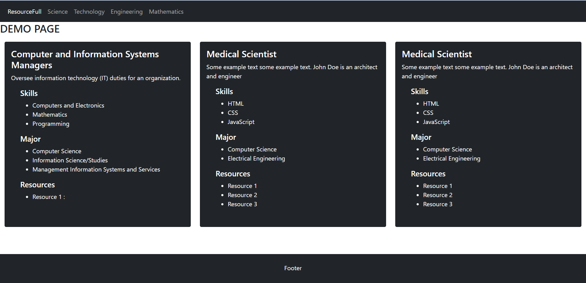Open the Technology navigation item
586x283 pixels.
pyautogui.click(x=89, y=11)
